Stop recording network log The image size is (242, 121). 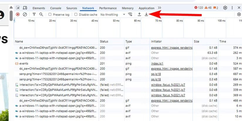tap(18, 14)
